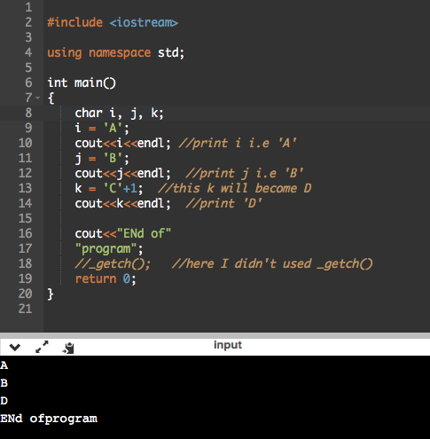Click line number 15 in gutter
Image resolution: width=430 pixels, height=439 pixels.
25,218
